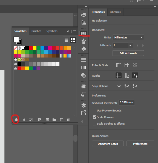Screen dimensions: 158x163
Task: Open the Symbols panel club icon
Action: coord(84,49)
